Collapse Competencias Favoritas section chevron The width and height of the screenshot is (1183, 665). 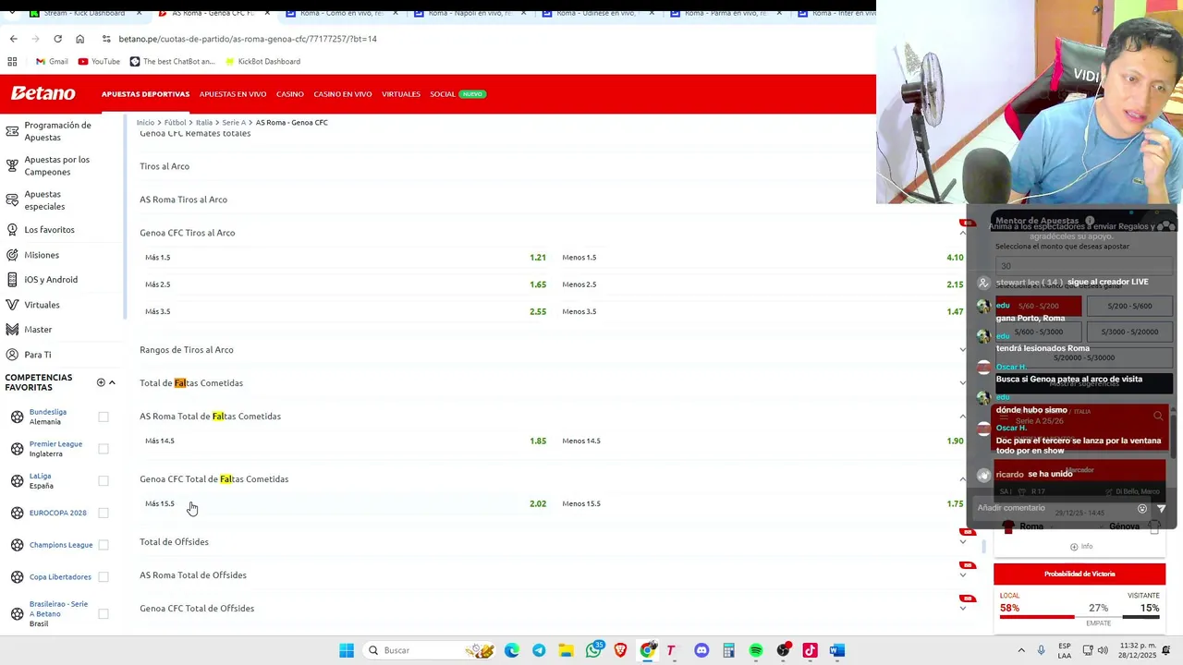click(x=112, y=382)
